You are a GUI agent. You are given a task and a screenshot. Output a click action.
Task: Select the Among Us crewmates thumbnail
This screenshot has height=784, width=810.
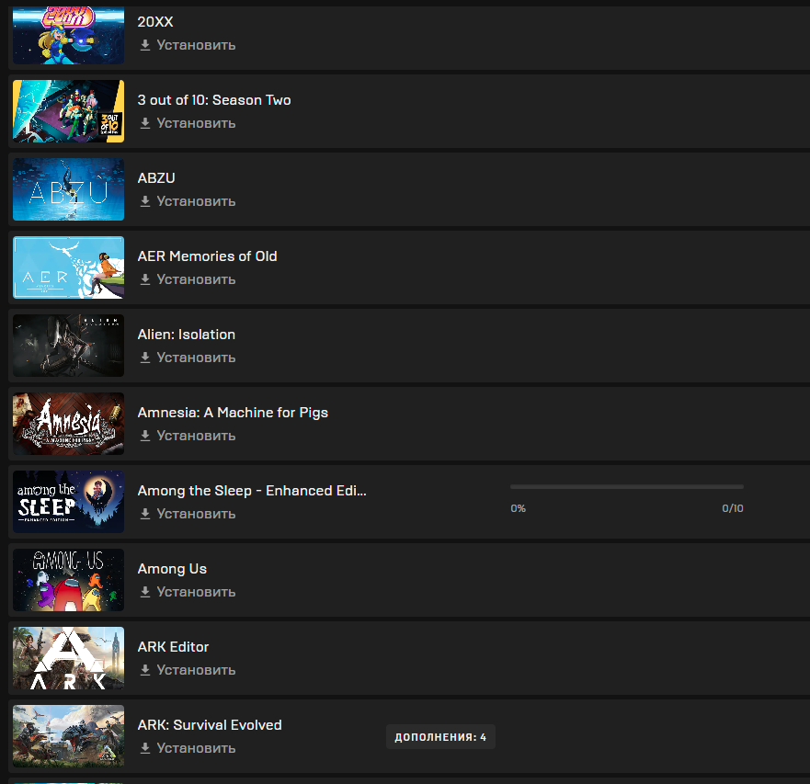[x=68, y=580]
